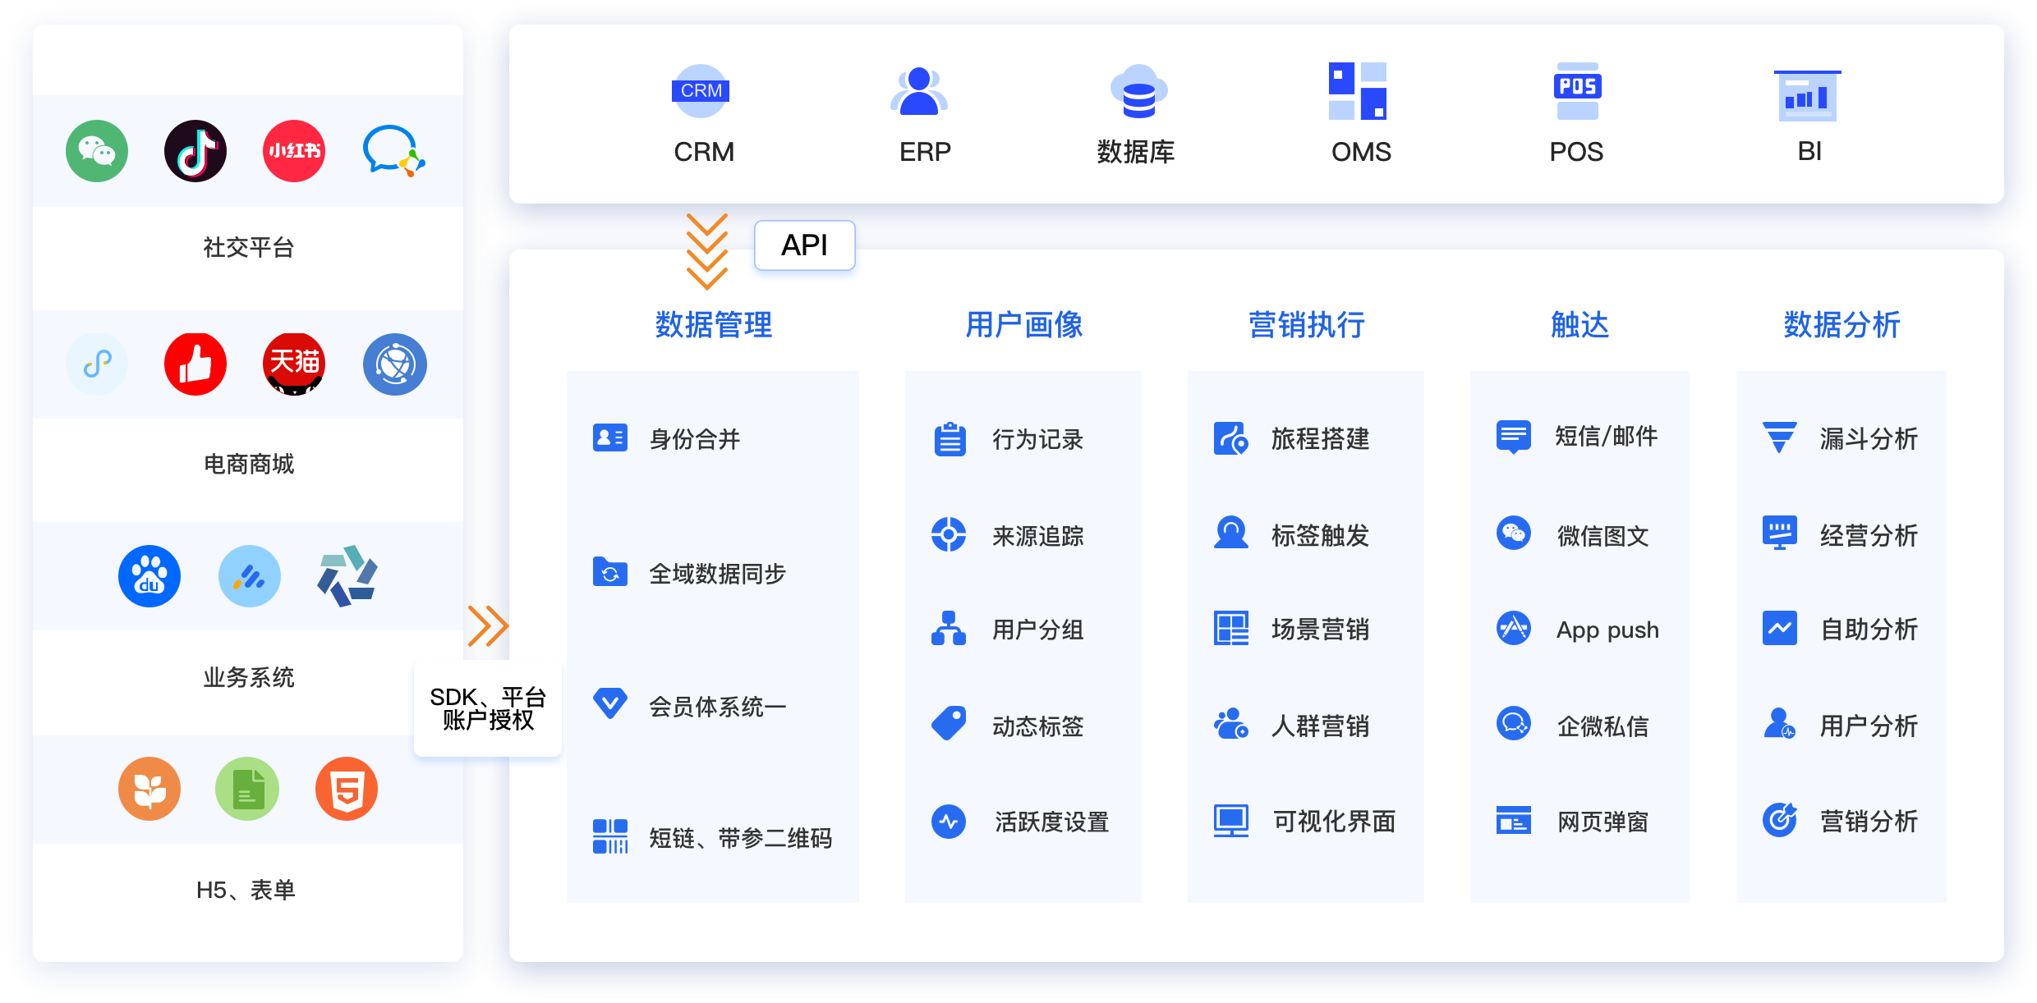Open the OMS squares icon
Viewport: 2037px width, 1003px height.
(x=1358, y=91)
